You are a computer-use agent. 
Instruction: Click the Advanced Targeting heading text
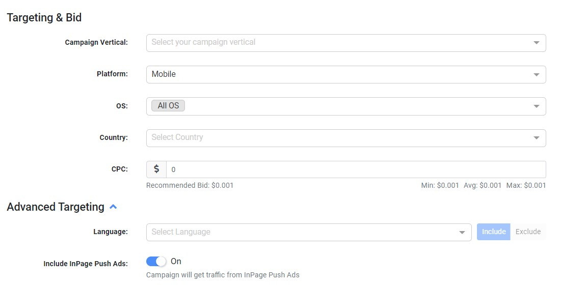click(56, 207)
